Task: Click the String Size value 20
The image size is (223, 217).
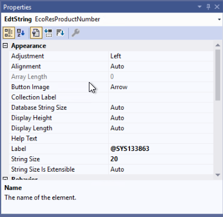Action: [x=161, y=159]
